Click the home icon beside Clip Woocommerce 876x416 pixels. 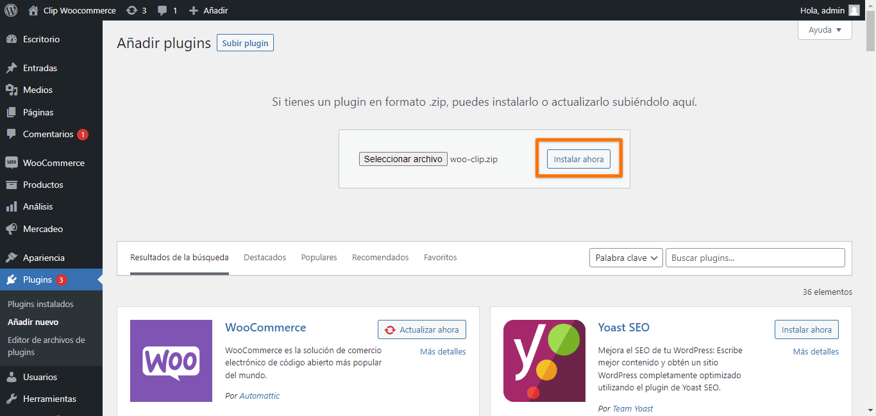pyautogui.click(x=33, y=10)
